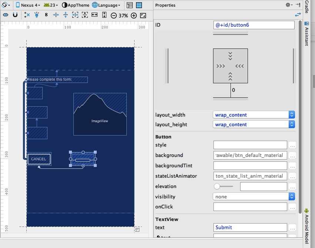Click Properties panel vertical scrollbar
The width and height of the screenshot is (315, 248).
click(x=300, y=117)
